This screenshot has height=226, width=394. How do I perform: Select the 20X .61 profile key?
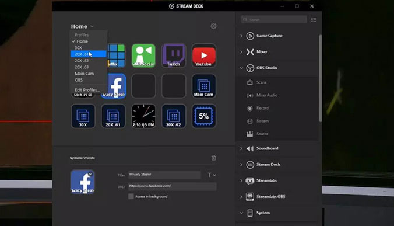point(113,116)
